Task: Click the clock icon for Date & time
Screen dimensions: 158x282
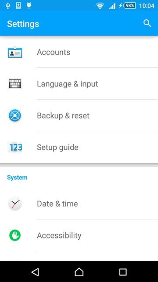Action: 15,204
